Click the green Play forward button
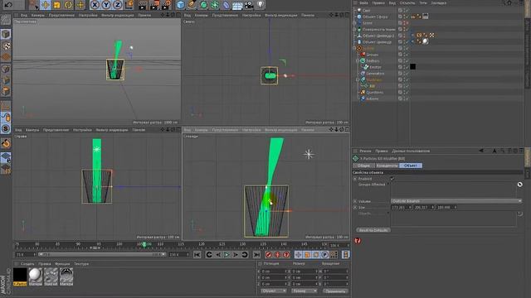 coord(227,255)
